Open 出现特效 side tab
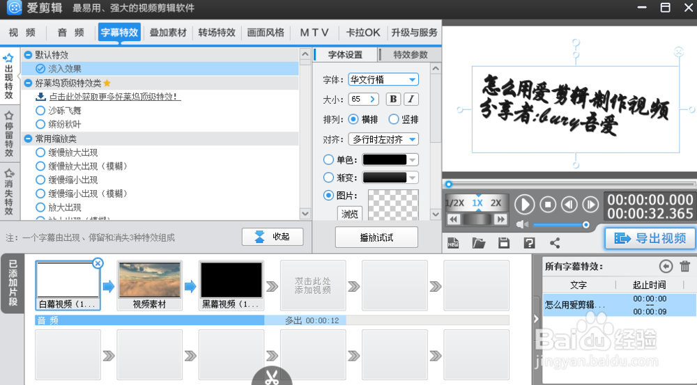The height and width of the screenshot is (385, 697). [9, 76]
